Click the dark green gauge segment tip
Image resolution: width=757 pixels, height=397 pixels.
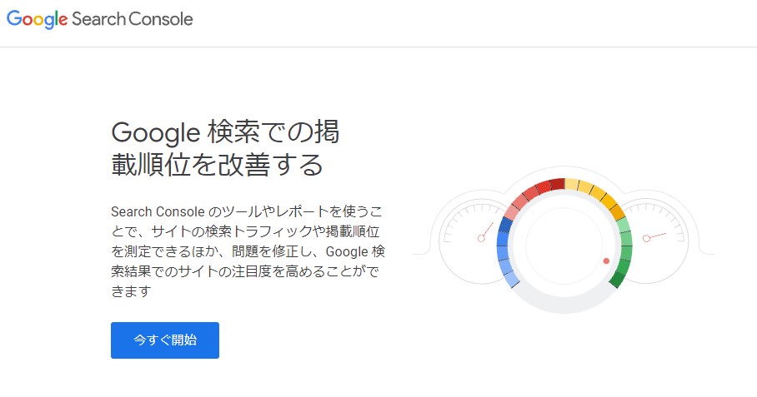tap(617, 280)
